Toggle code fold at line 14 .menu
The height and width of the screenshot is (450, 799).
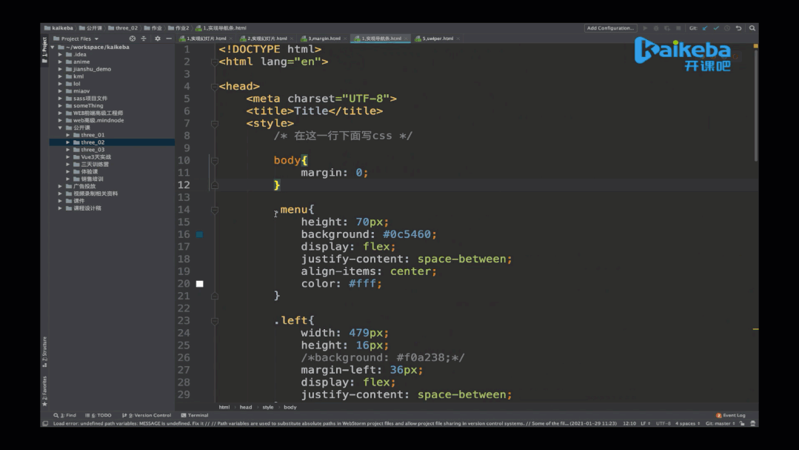pos(215,210)
